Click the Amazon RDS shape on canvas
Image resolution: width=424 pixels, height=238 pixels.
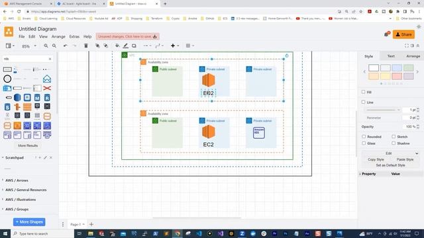(x=259, y=133)
